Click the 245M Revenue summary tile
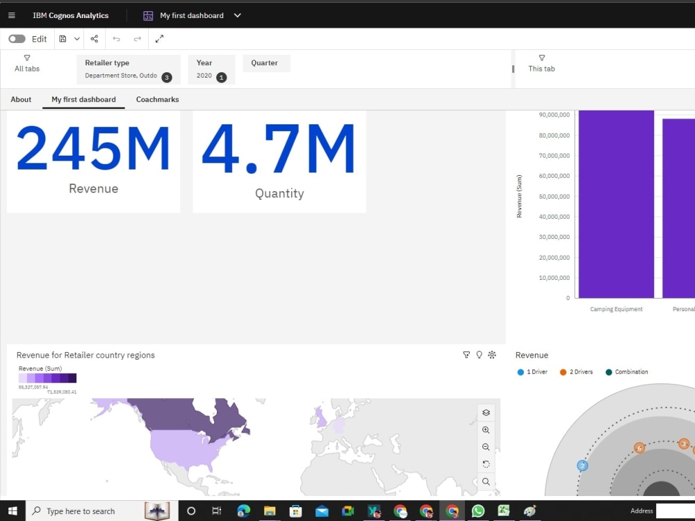The width and height of the screenshot is (695, 521). click(94, 162)
